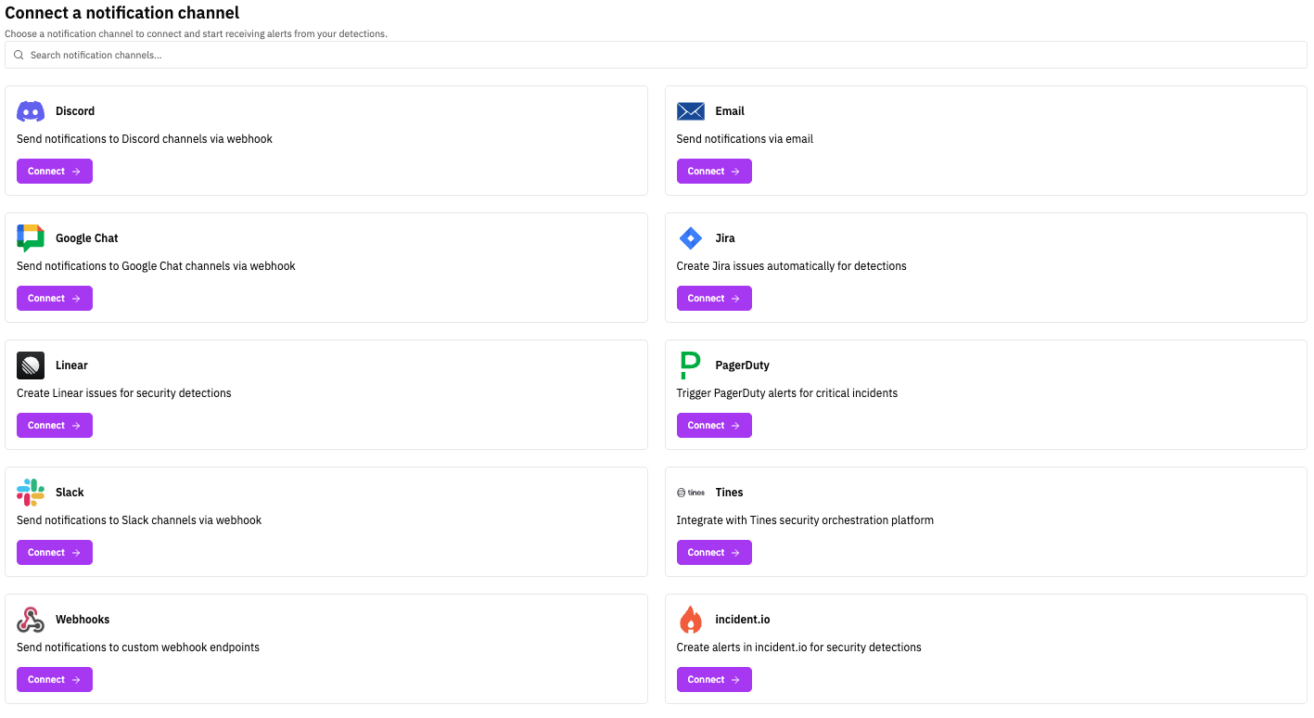The image size is (1314, 718).
Task: Click the search magnifier icon
Action: 19,55
